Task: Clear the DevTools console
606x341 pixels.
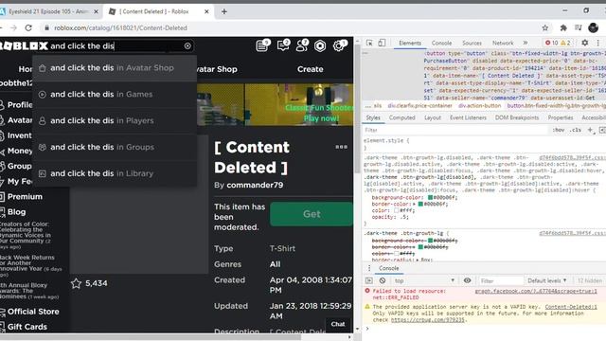Action: pos(383,280)
